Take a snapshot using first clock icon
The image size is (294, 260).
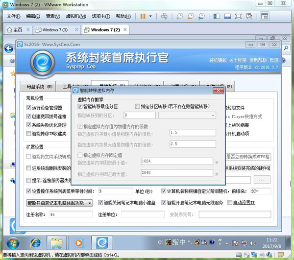(180, 16)
